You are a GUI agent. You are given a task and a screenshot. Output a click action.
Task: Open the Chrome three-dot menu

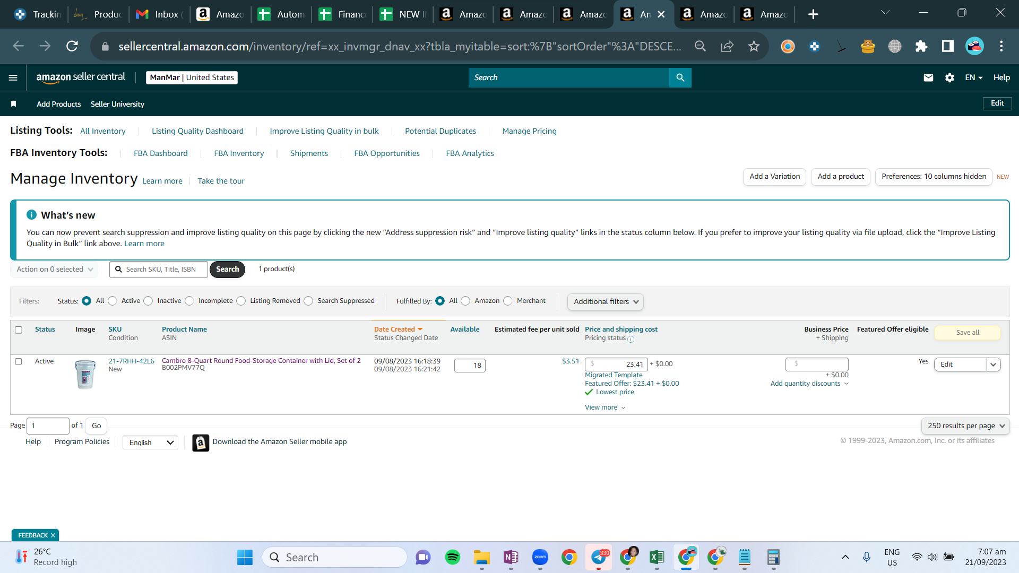click(x=1001, y=46)
